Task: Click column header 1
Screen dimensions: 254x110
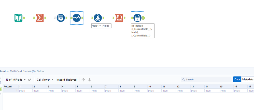Action: [25, 87]
